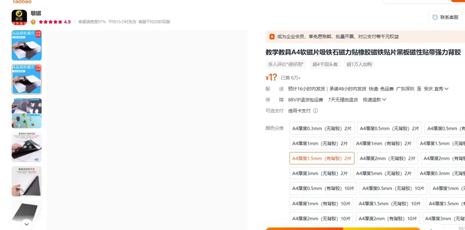This screenshot has width=465, height=230.
Task: Select thumbnail of hand peeling black magnetic sheet
Action: tap(27, 147)
